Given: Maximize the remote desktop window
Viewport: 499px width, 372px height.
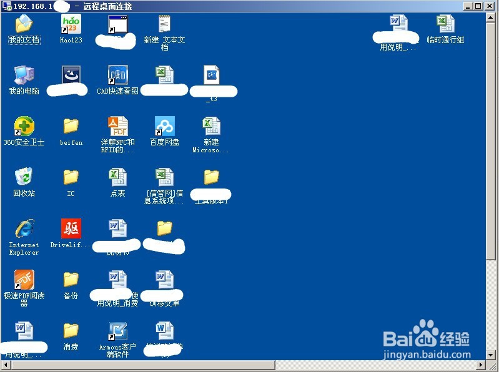Looking at the screenshot, I should tap(478, 6).
